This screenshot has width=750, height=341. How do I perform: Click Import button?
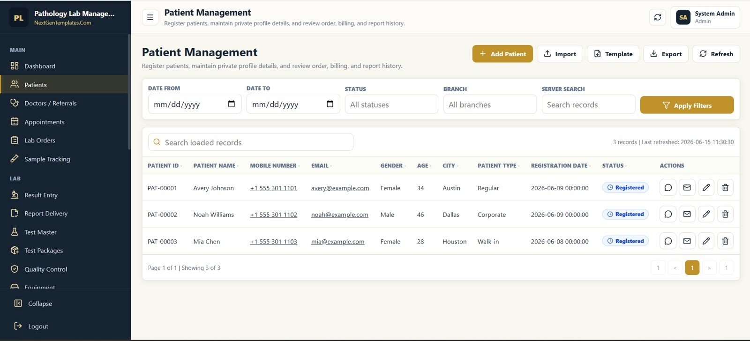pos(560,54)
